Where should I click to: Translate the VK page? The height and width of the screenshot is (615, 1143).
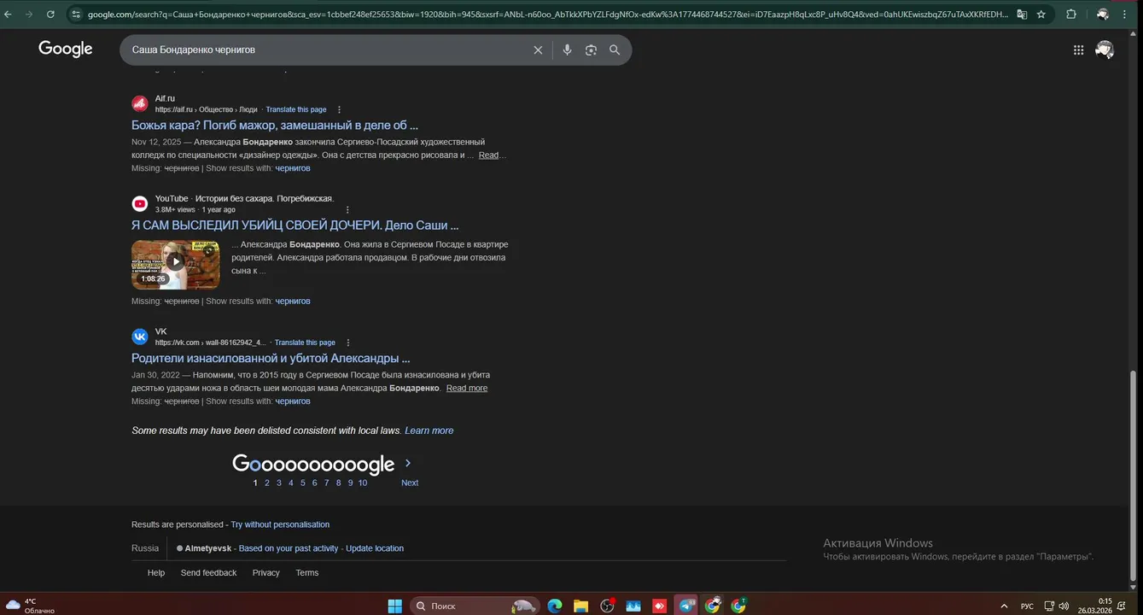pos(305,343)
